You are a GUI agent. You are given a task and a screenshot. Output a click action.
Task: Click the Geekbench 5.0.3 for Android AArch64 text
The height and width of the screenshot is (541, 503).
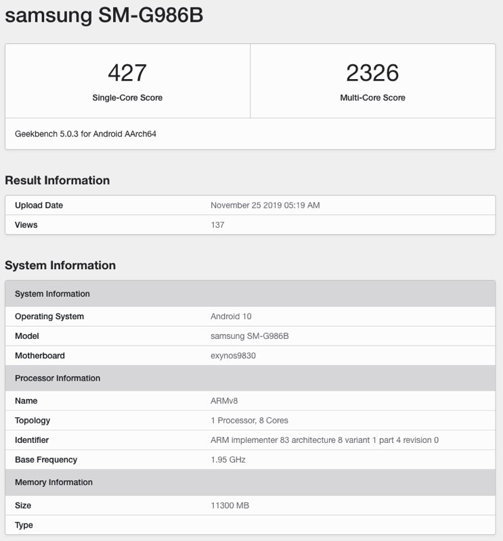click(85, 134)
